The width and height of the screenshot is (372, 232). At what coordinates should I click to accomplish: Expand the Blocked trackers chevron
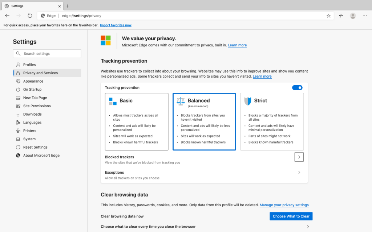(299, 157)
